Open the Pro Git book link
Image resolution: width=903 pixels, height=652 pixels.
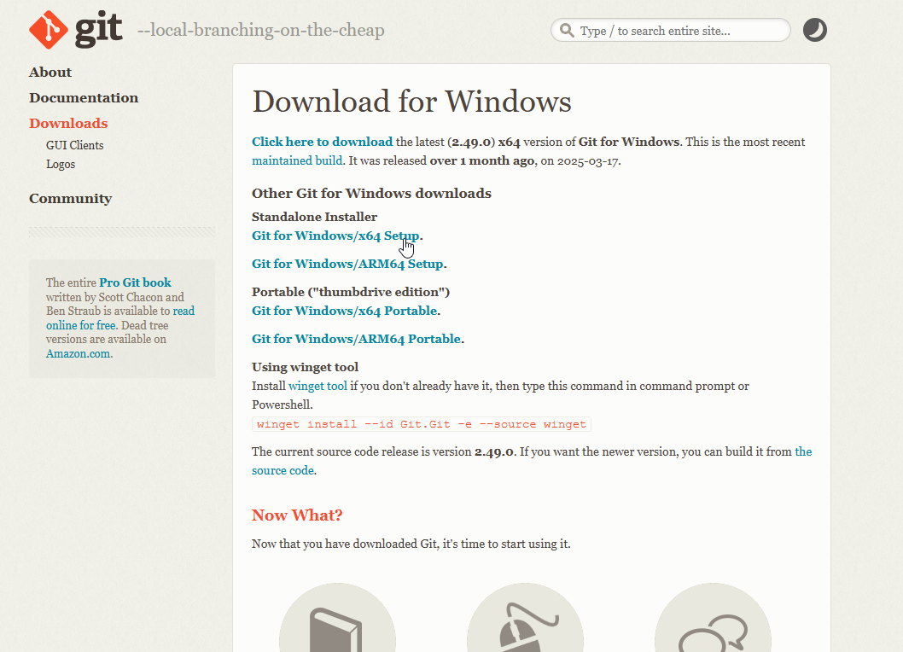[x=136, y=282]
